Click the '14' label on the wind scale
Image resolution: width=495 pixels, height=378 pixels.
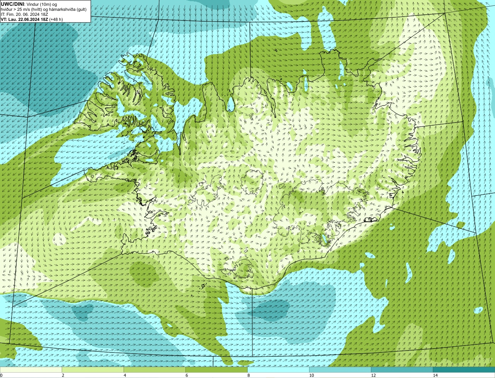point(435,375)
